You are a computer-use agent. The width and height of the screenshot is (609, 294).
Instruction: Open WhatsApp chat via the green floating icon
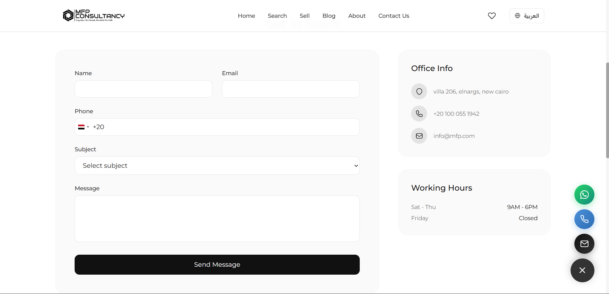tap(584, 194)
